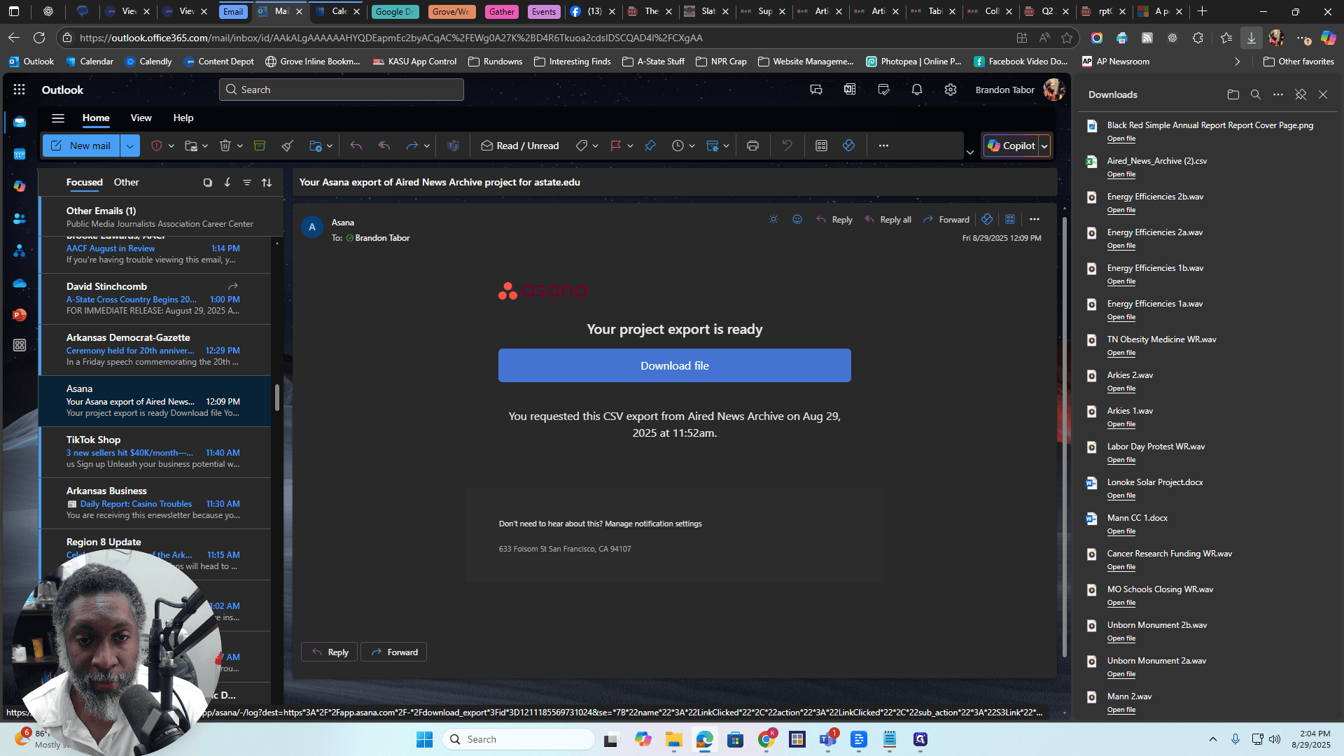This screenshot has height=756, width=1344.
Task: Click the emoji reaction icon
Action: tap(797, 219)
